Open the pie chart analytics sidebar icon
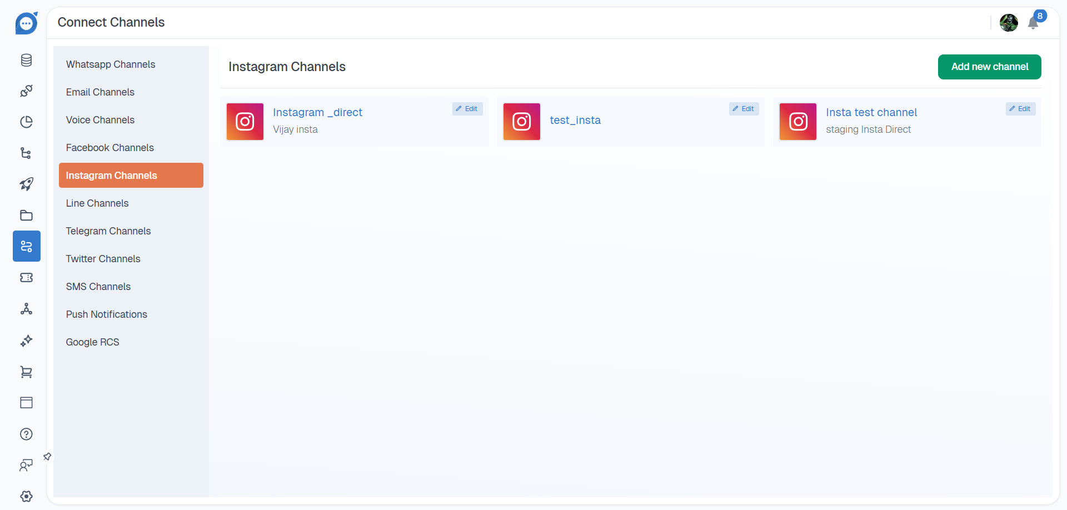The height and width of the screenshot is (510, 1067). point(26,122)
